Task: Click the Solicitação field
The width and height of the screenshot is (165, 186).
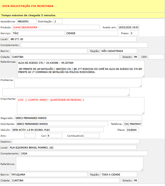Action: pyautogui.click(x=58, y=21)
